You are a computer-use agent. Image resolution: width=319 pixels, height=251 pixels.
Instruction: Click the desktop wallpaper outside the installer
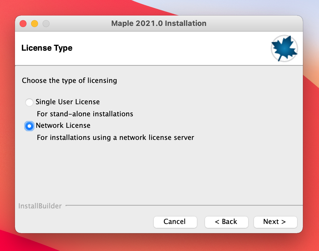coord(311,144)
